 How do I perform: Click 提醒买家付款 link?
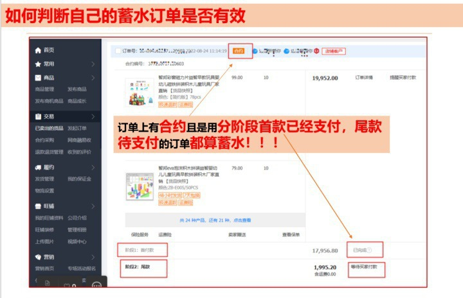coord(403,77)
